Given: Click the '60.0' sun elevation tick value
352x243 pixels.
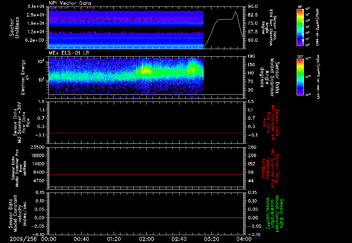Looking at the screenshot, I should [253, 40].
